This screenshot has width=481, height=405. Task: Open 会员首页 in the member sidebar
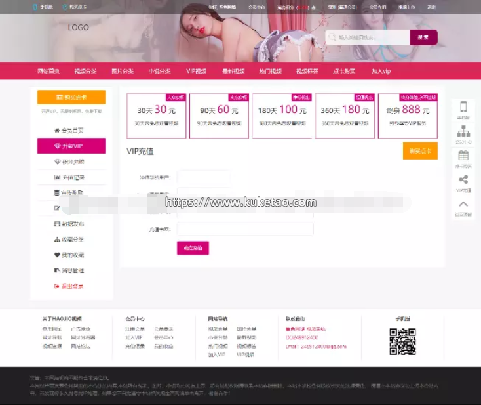[x=71, y=131]
